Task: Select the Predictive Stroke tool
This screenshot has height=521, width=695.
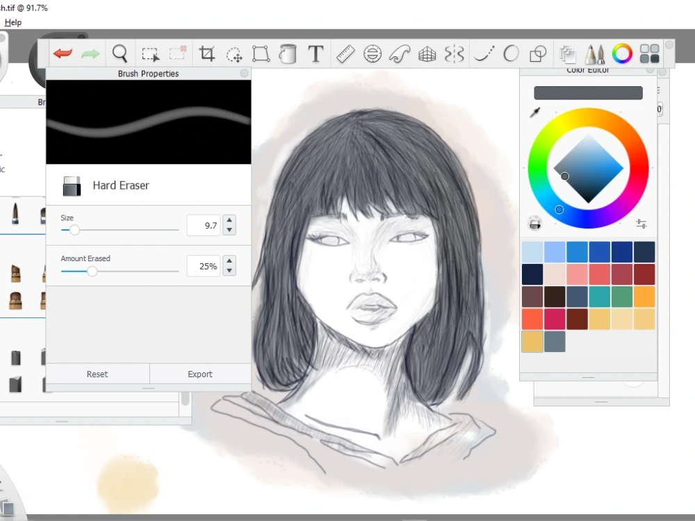Action: [511, 54]
